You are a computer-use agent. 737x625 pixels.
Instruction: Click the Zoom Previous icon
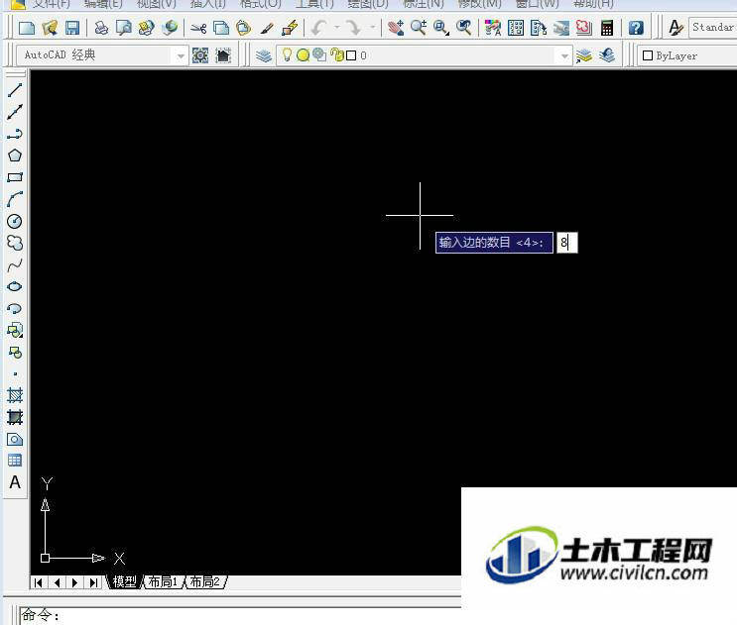pos(464,28)
